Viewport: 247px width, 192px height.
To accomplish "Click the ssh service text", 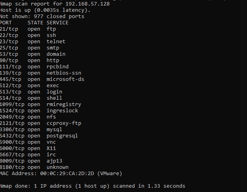I will pos(51,35).
